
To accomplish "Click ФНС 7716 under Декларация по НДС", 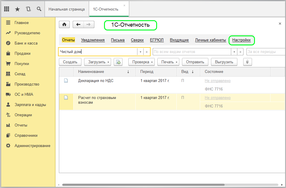I will [214, 89].
